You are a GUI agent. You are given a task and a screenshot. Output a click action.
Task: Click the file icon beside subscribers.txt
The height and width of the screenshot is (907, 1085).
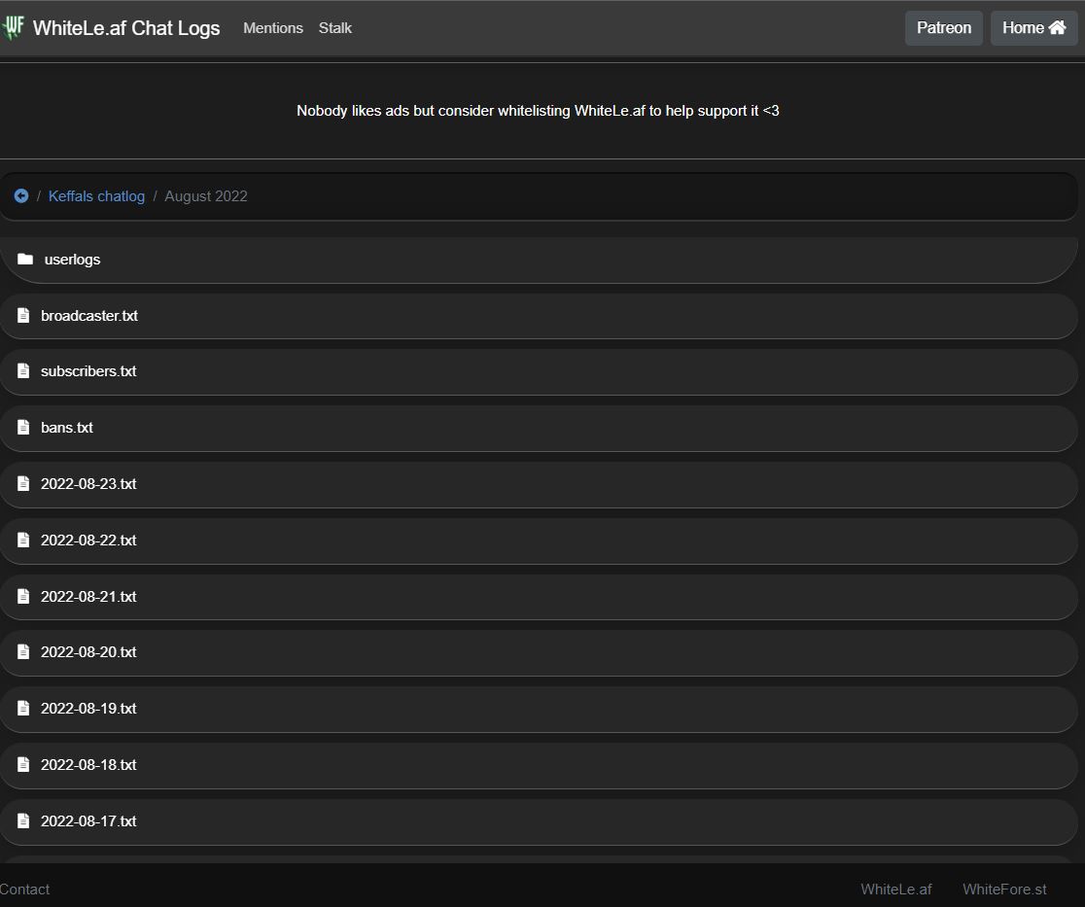coord(23,370)
